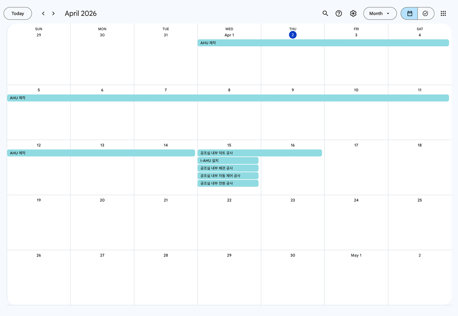Switch to Calendar view toggle
The height and width of the screenshot is (316, 458).
(409, 13)
